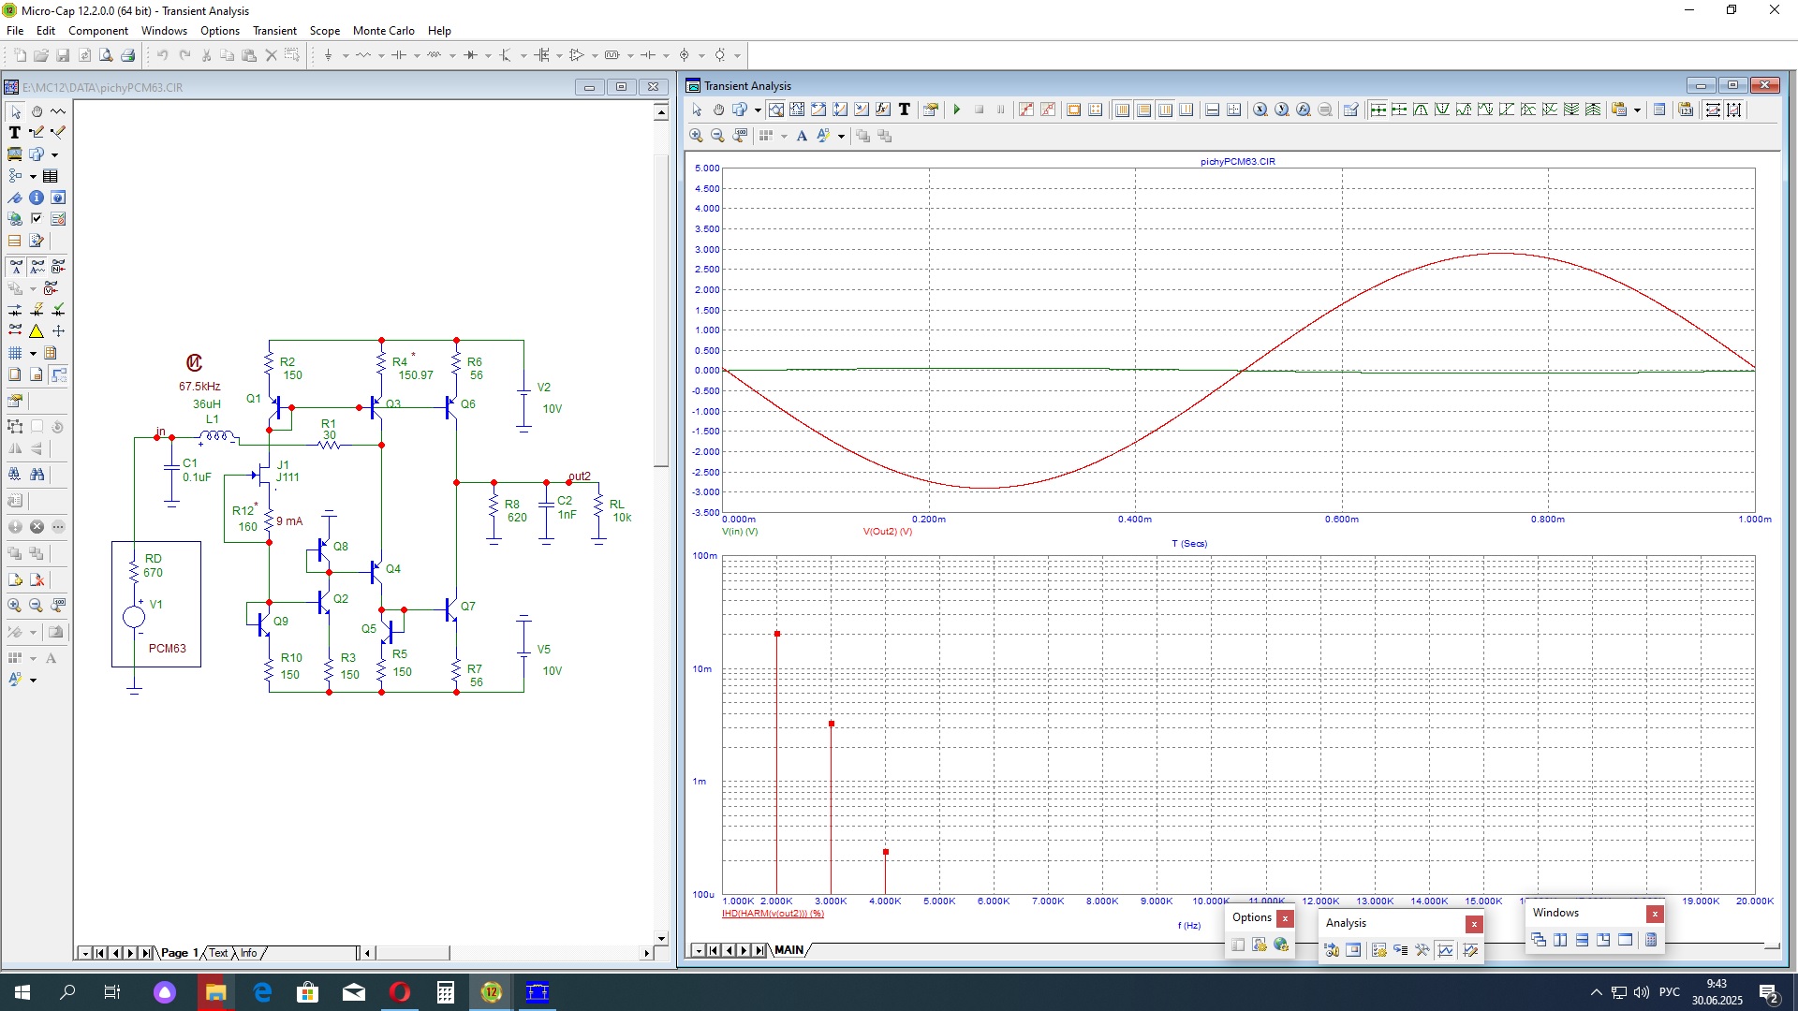
Task: Open the dropdown arrow next to the ground component
Action: point(346,55)
